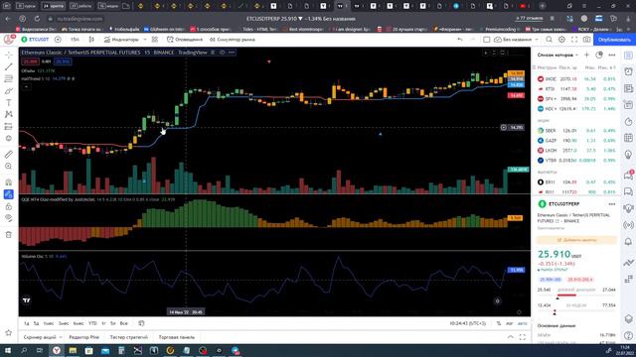Open watchlist advanced view chart icon
This screenshot has height=357, width=636.
[599, 55]
